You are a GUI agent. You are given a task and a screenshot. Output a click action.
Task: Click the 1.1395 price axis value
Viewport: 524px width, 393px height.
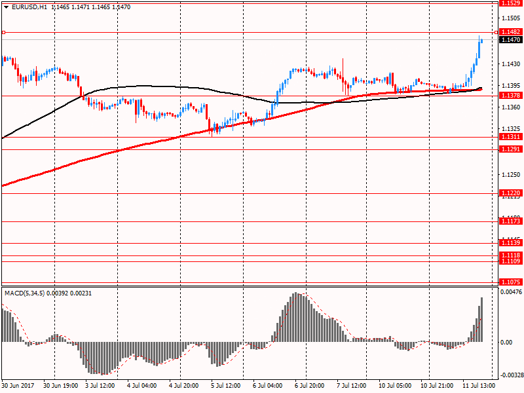pyautogui.click(x=512, y=86)
